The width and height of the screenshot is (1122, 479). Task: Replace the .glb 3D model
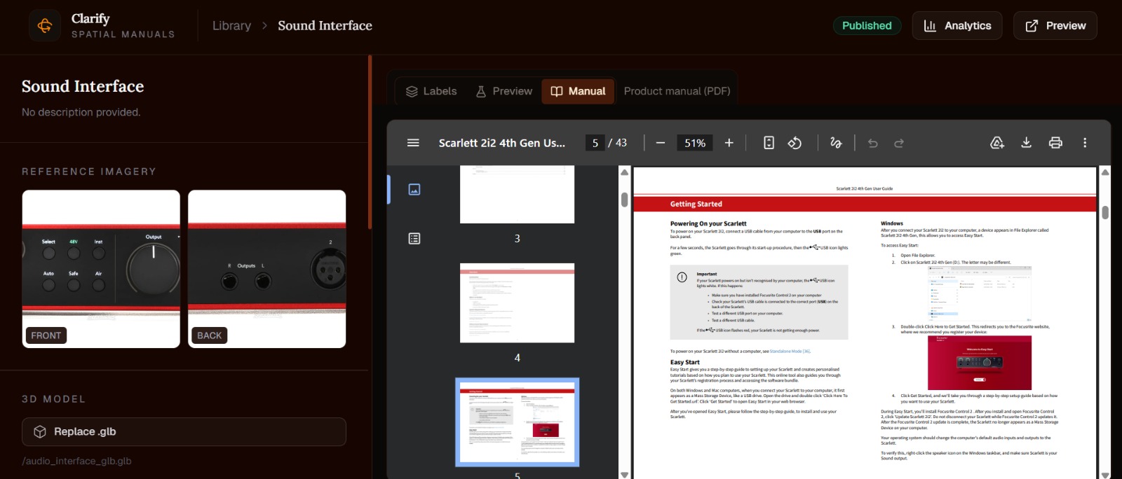[x=184, y=432]
